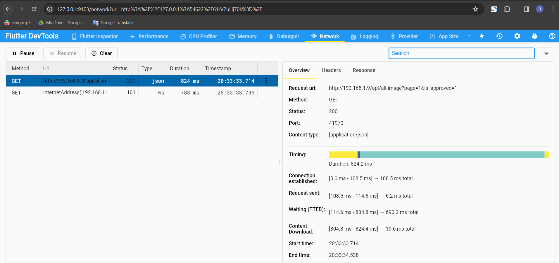Open the three-dot menu on selected request row
Viewport: 559px width, 263px height.
[266, 81]
